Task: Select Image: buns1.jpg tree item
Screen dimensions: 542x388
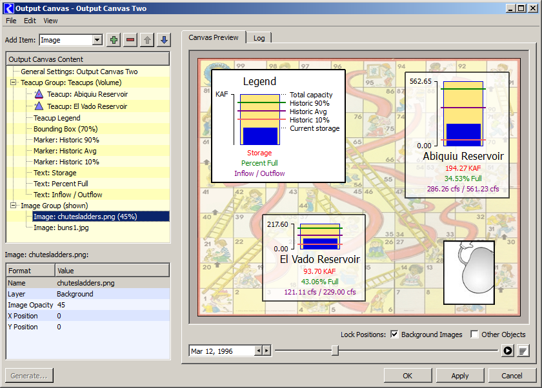Action: point(61,228)
